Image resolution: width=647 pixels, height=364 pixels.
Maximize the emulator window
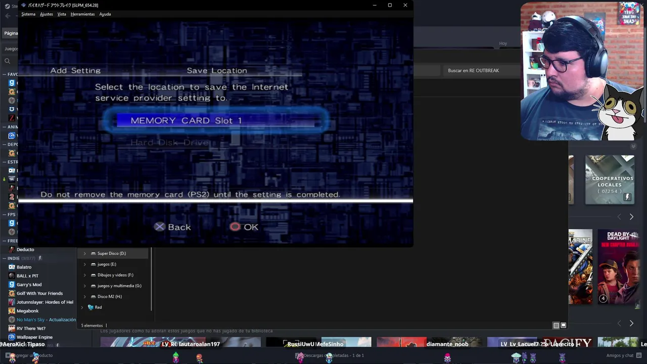(x=390, y=5)
